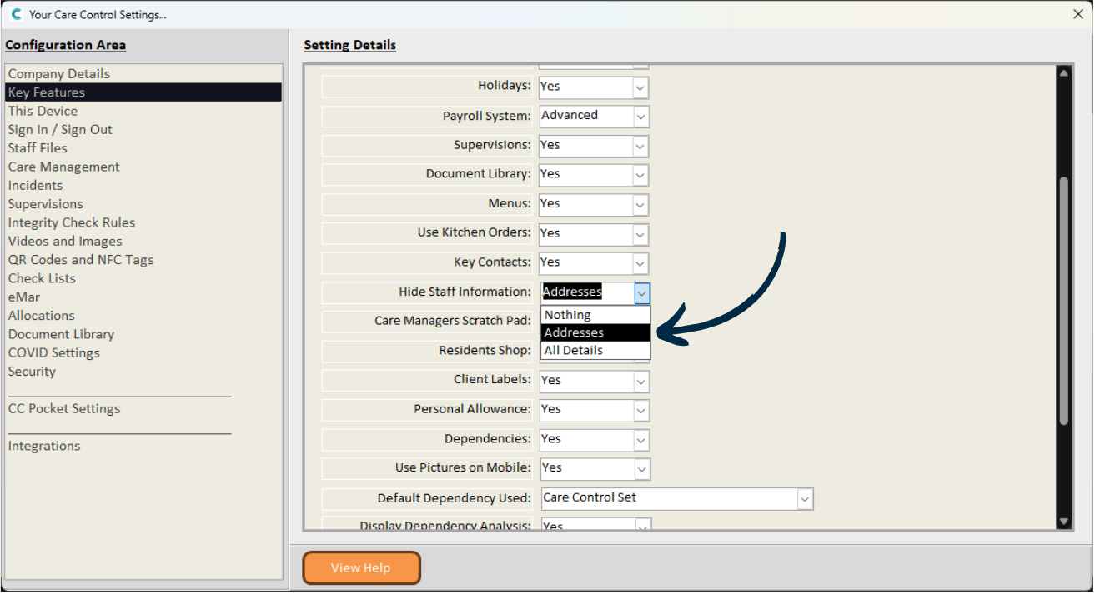The height and width of the screenshot is (594, 1095).
Task: Open the Payroll System dropdown arrow
Action: click(x=640, y=117)
